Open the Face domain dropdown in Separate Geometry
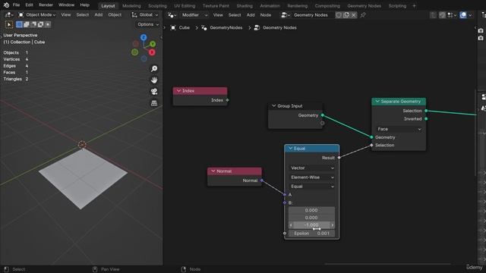This screenshot has height=273, width=486. pyautogui.click(x=399, y=129)
